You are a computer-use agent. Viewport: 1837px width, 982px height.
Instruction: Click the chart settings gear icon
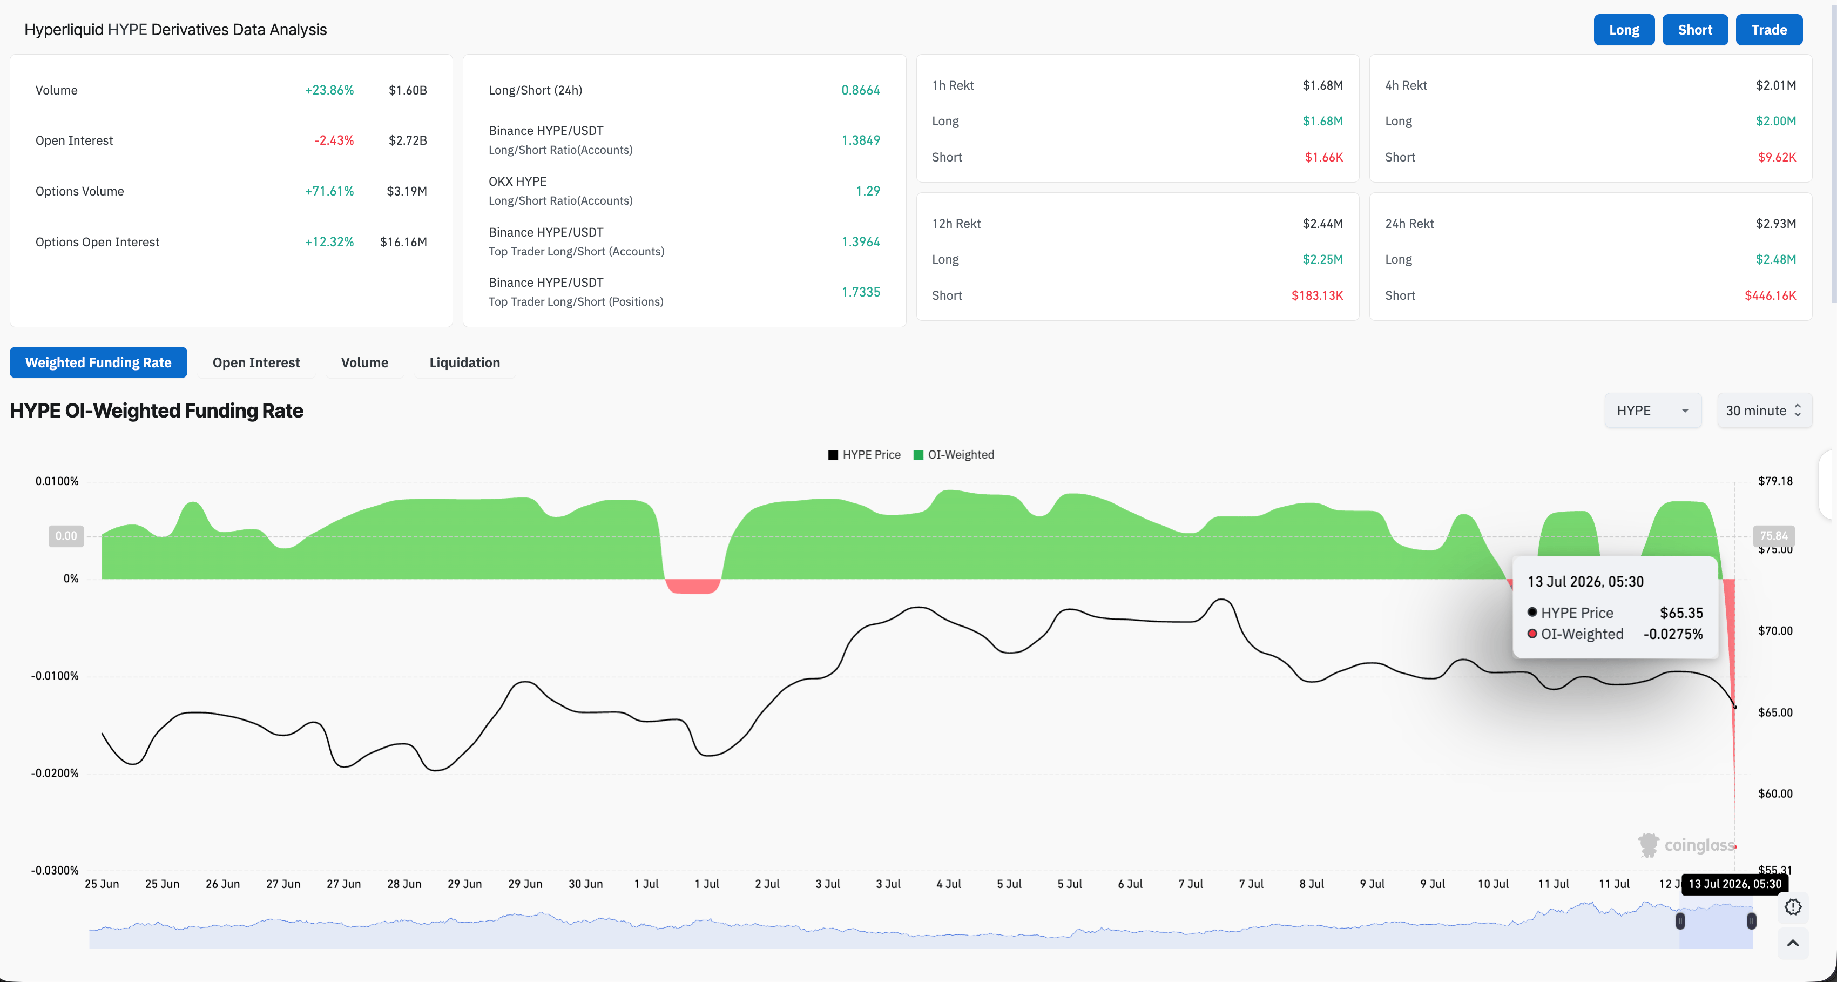(1793, 907)
